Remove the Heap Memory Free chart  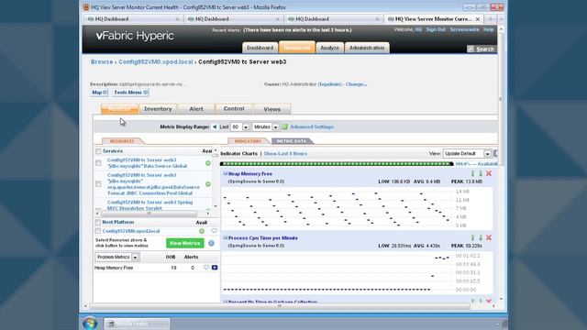(489, 173)
